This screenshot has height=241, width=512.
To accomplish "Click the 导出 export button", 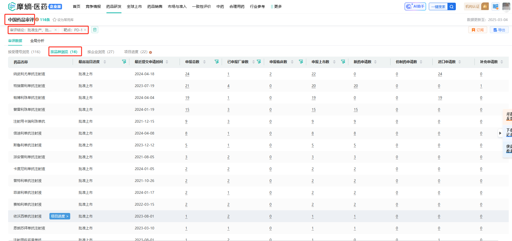I will pyautogui.click(x=499, y=30).
